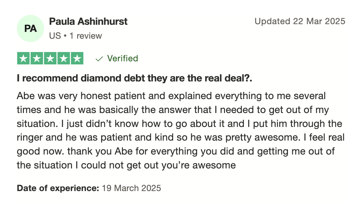Click the last line ending 'you're awesome'

126,165
